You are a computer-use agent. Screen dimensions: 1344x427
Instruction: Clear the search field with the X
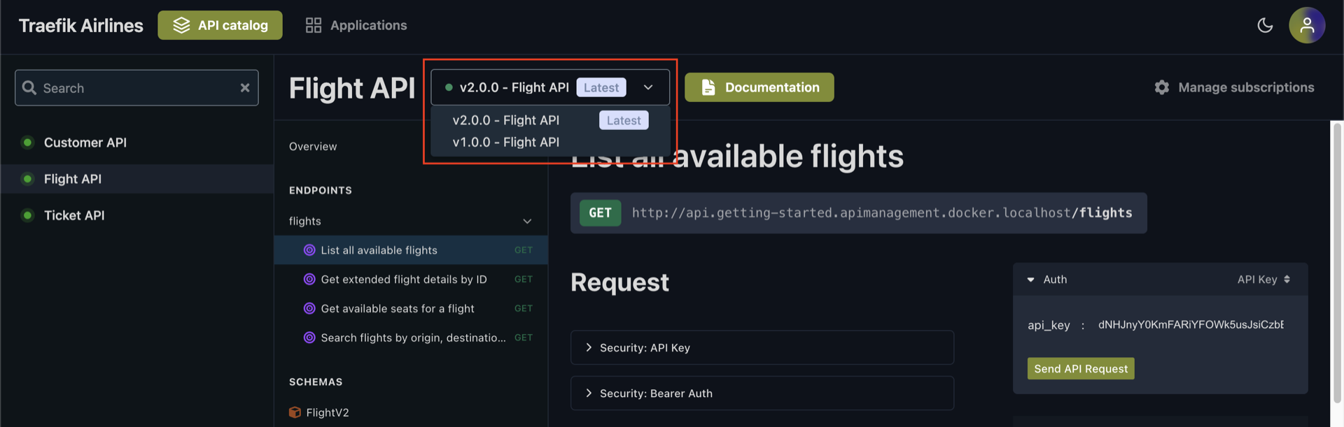click(x=245, y=87)
